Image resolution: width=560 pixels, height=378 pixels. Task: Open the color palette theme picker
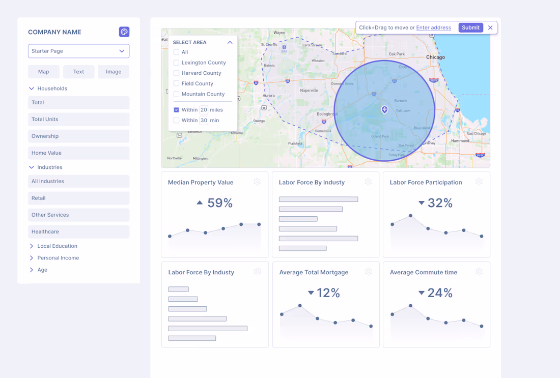pos(124,32)
